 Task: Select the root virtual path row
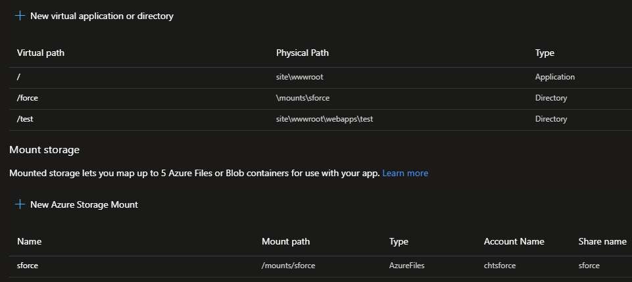tap(19, 77)
